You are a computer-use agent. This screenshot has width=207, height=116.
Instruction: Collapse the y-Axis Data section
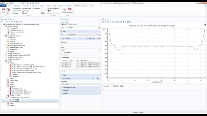[61, 39]
